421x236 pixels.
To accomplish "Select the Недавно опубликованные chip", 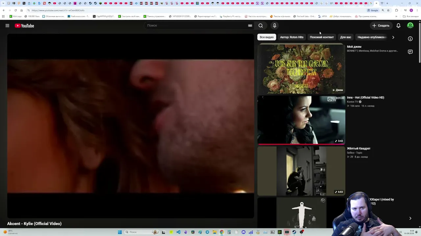I will [372, 37].
